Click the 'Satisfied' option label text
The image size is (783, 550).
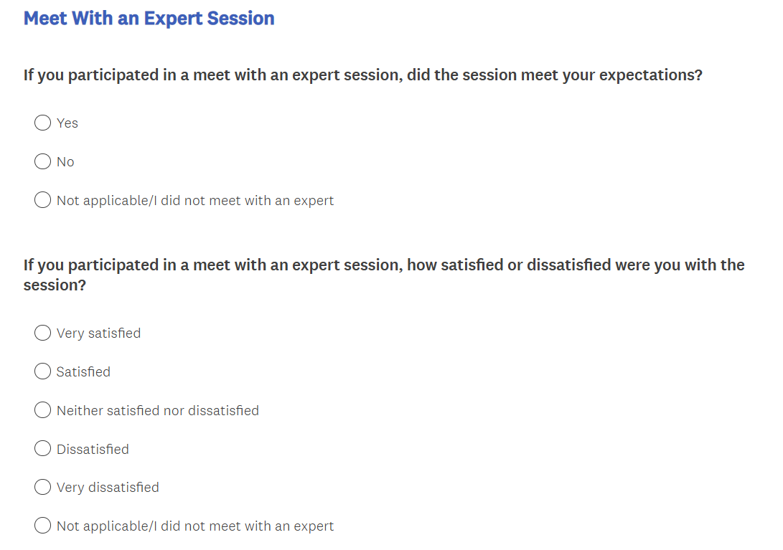[x=83, y=372]
